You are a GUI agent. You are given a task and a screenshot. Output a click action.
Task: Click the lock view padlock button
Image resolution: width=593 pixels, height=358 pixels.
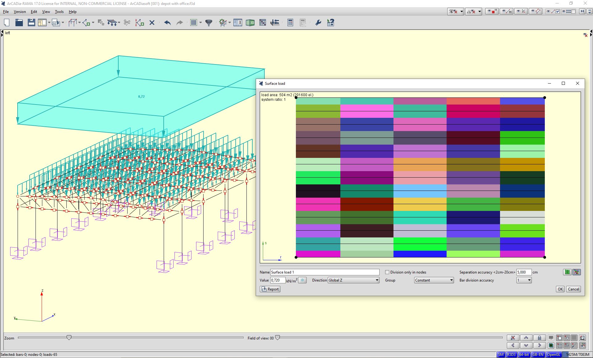[539, 338]
